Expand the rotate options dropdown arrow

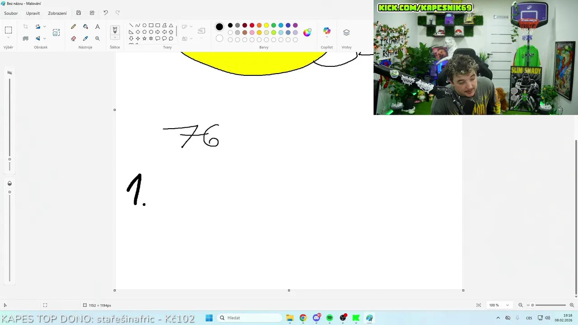coord(44,27)
